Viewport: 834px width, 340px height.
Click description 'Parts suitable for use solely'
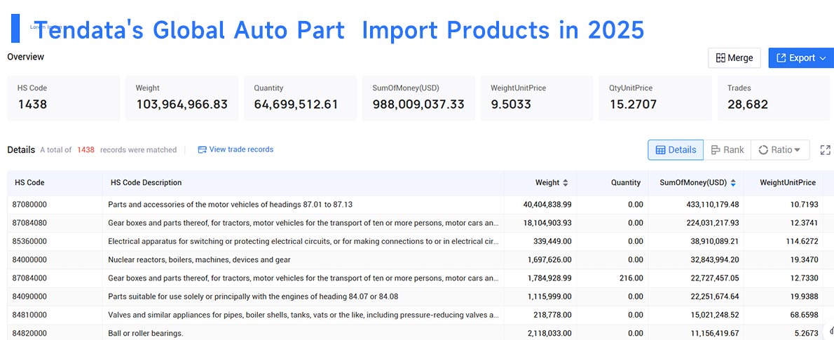(253, 297)
